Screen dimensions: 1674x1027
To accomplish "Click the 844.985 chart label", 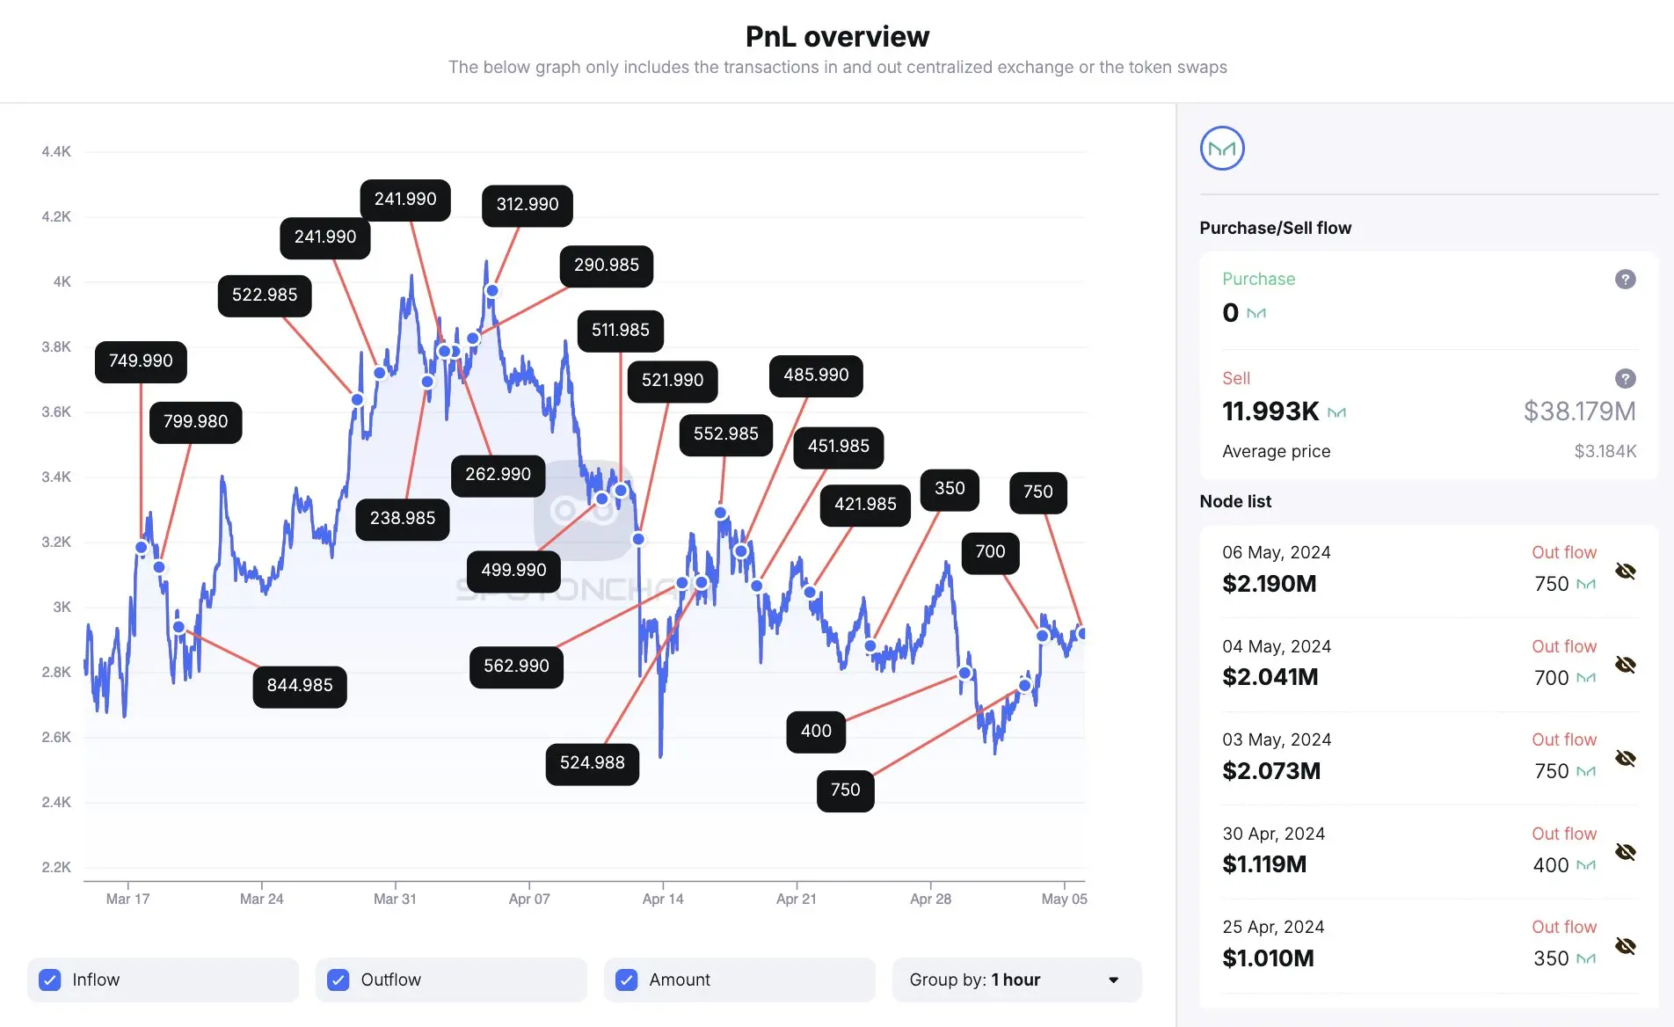I will (x=300, y=686).
